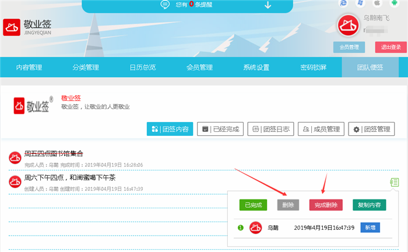Click the red 完成删除 button
Screen dimensions: 408x252
pos(326,205)
